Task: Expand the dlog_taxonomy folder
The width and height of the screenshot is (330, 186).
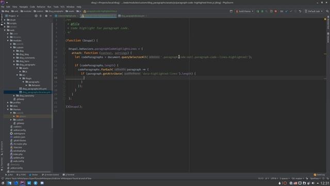Action: [x=14, y=96]
